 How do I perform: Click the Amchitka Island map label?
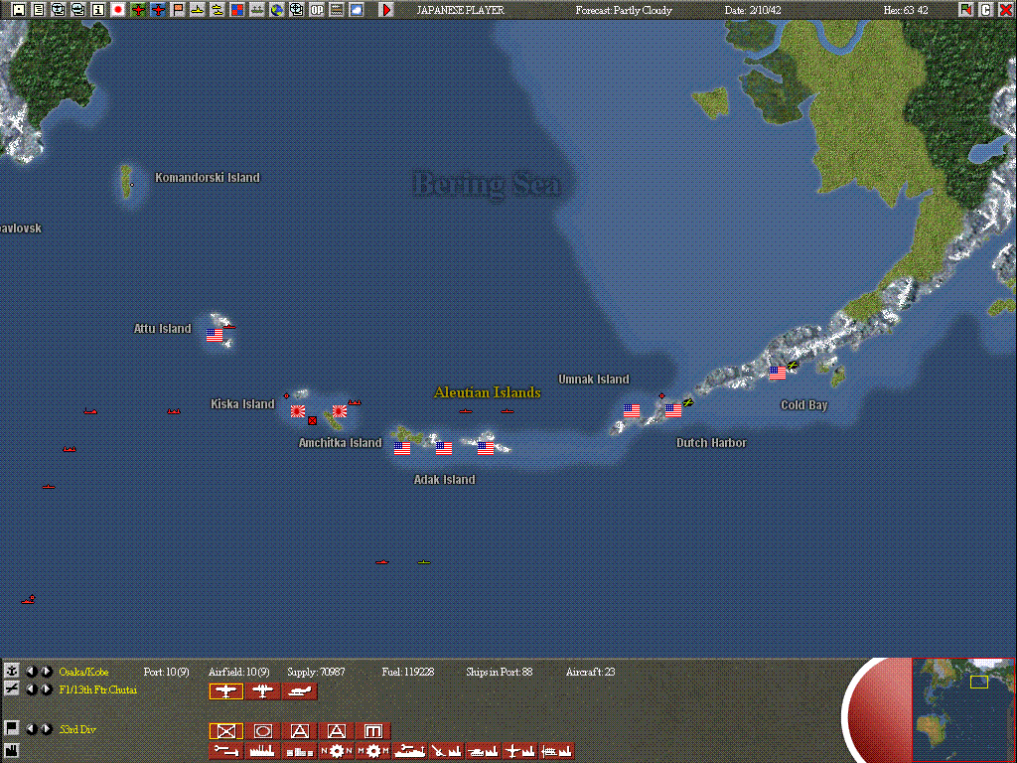340,443
